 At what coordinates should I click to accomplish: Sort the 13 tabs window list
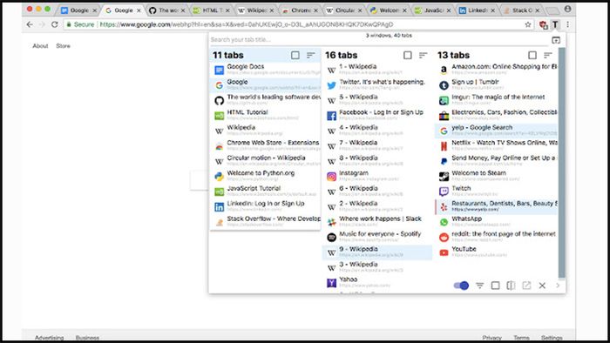coord(548,55)
